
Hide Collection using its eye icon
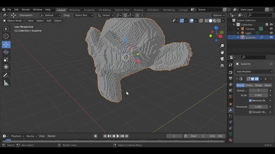271,24
